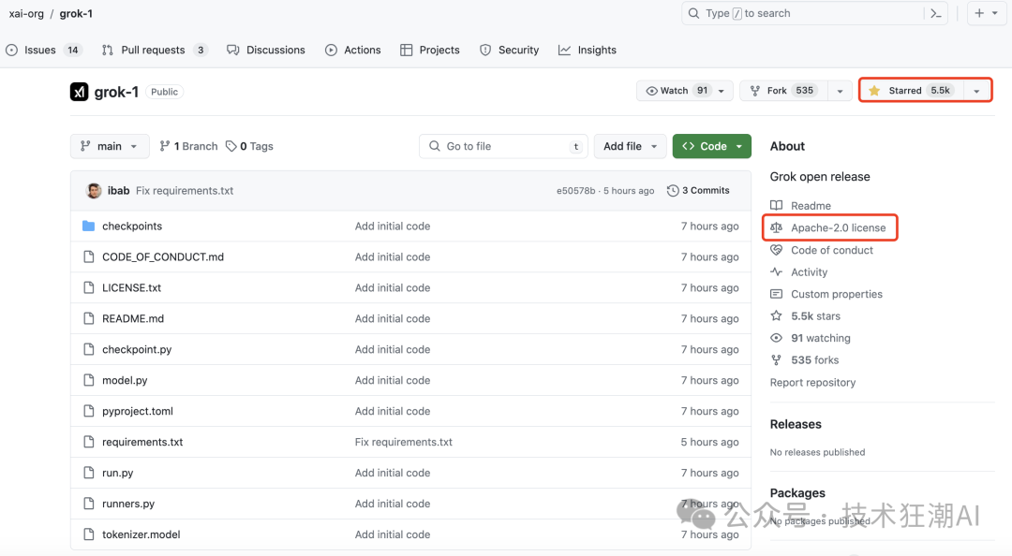
Task: Open the Projects tab
Action: tap(430, 50)
